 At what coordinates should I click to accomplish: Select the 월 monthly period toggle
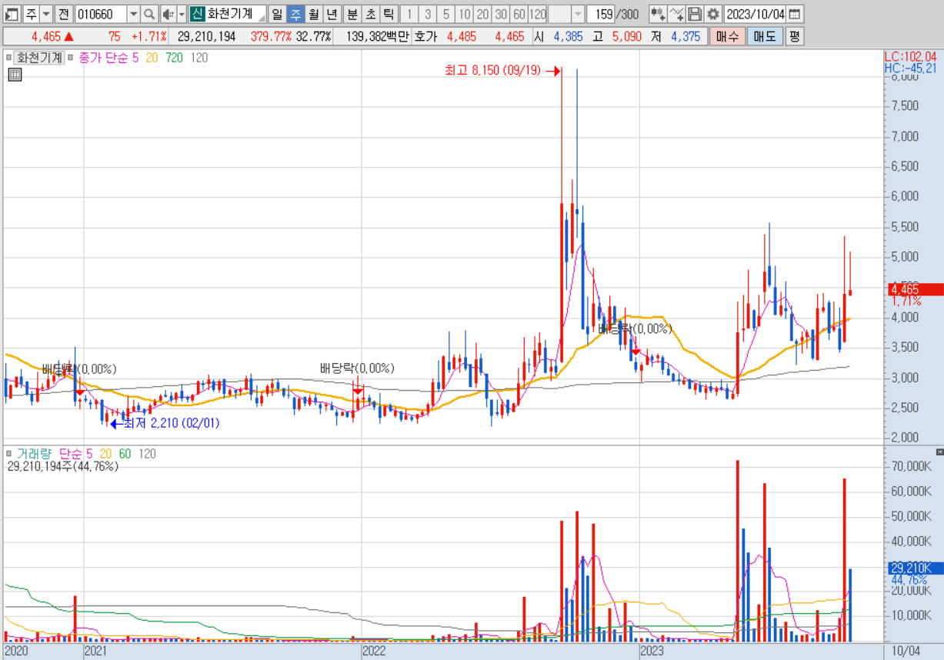point(314,14)
